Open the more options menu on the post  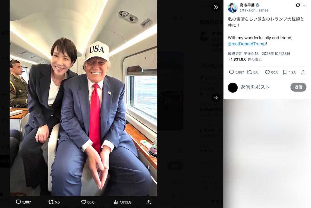(x=305, y=5)
